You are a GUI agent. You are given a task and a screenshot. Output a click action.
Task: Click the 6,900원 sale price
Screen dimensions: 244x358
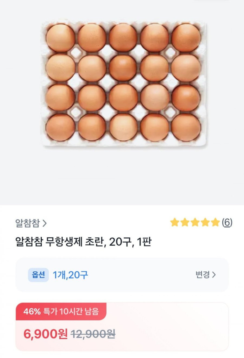[x=45, y=334]
